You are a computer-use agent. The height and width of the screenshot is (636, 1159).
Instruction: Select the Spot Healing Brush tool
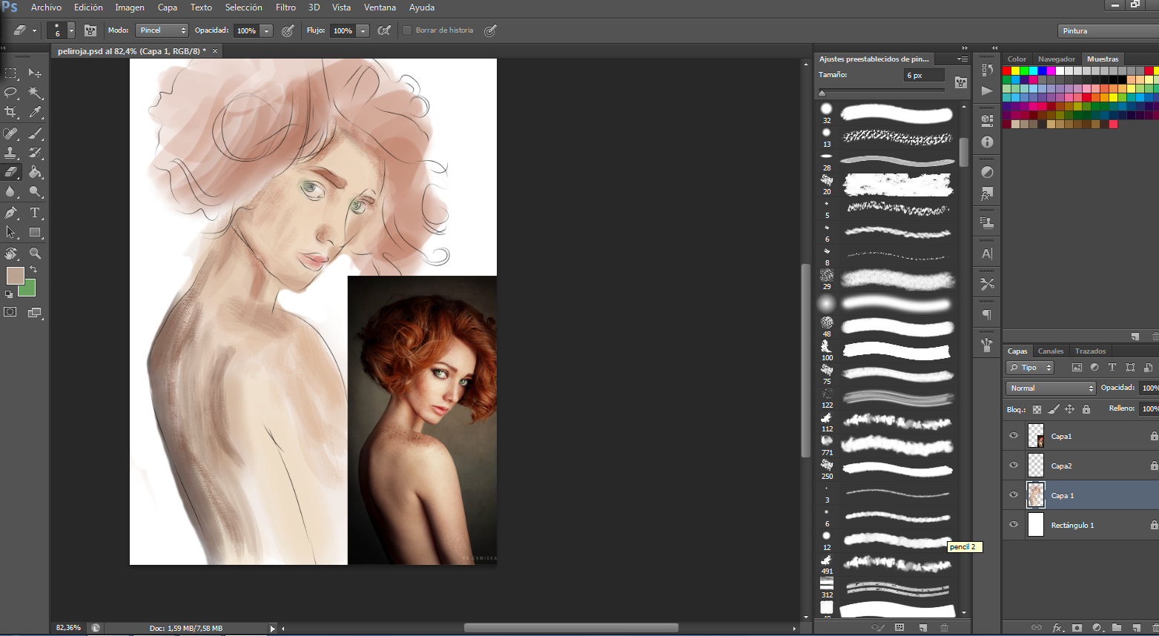coord(10,133)
